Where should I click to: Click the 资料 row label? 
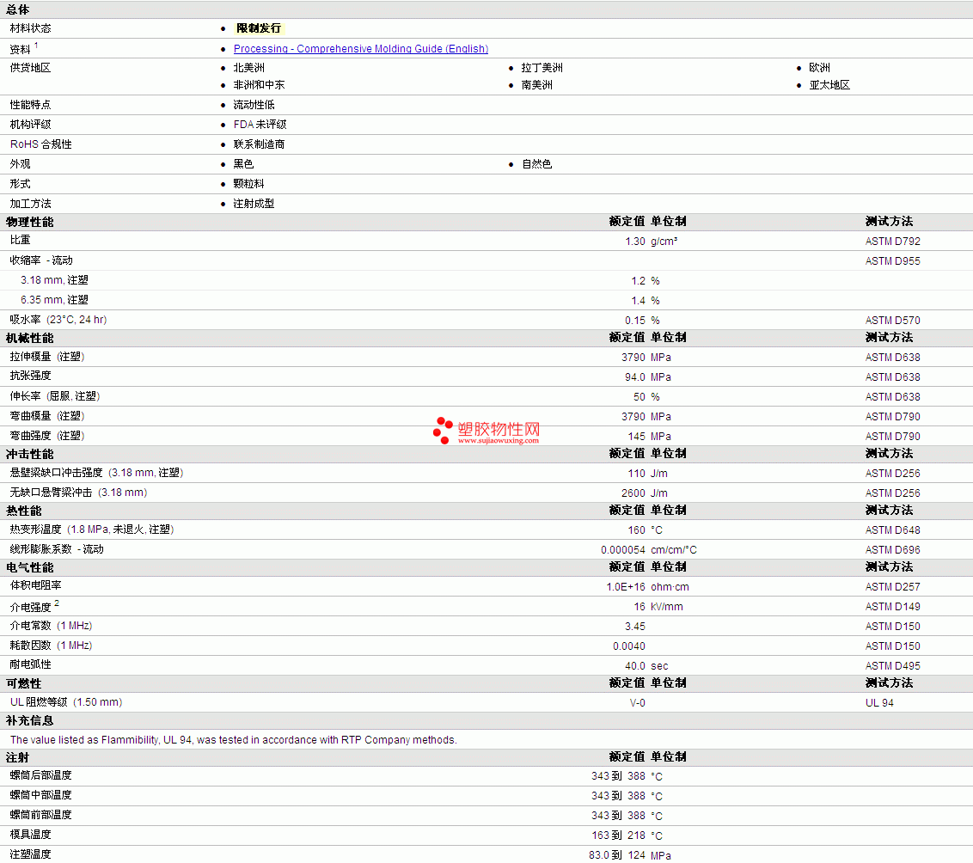click(x=20, y=50)
